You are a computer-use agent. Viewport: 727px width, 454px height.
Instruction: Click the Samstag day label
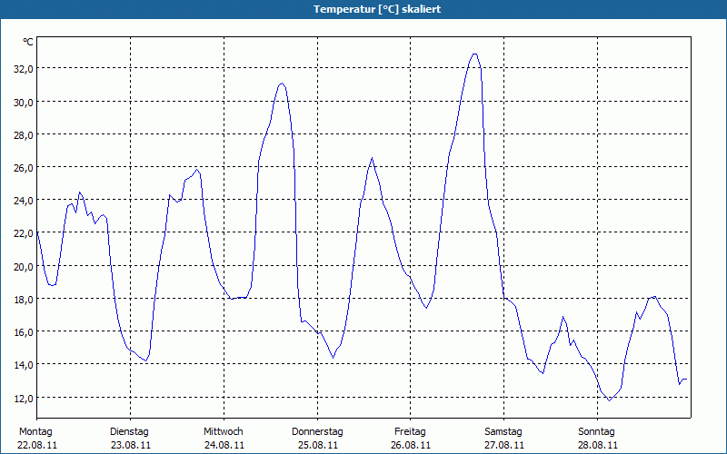pos(503,432)
